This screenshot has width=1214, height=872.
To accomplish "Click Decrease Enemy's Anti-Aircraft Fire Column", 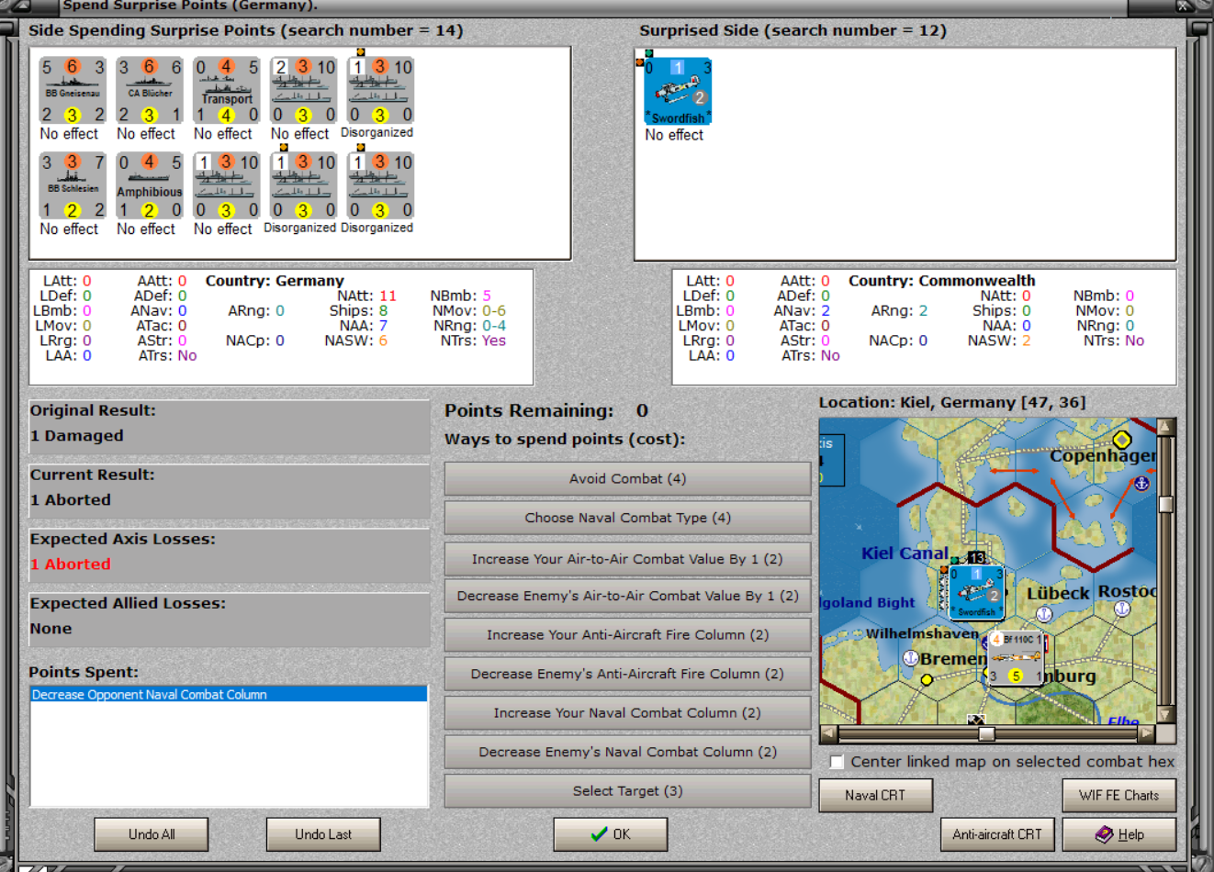I will [627, 674].
